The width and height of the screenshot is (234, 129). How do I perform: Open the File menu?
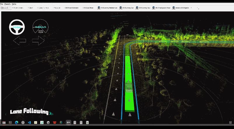point(2,4)
